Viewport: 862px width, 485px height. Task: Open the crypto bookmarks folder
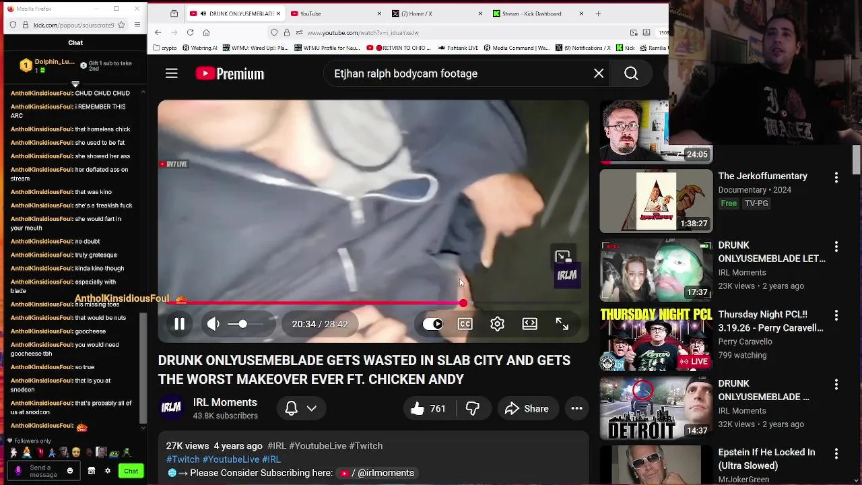click(x=165, y=48)
